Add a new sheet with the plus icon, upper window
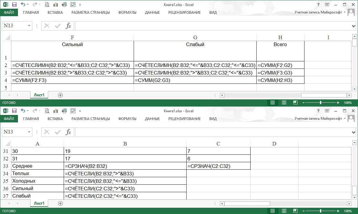Image resolution: width=358 pixels, height=214 pixels. coord(60,95)
